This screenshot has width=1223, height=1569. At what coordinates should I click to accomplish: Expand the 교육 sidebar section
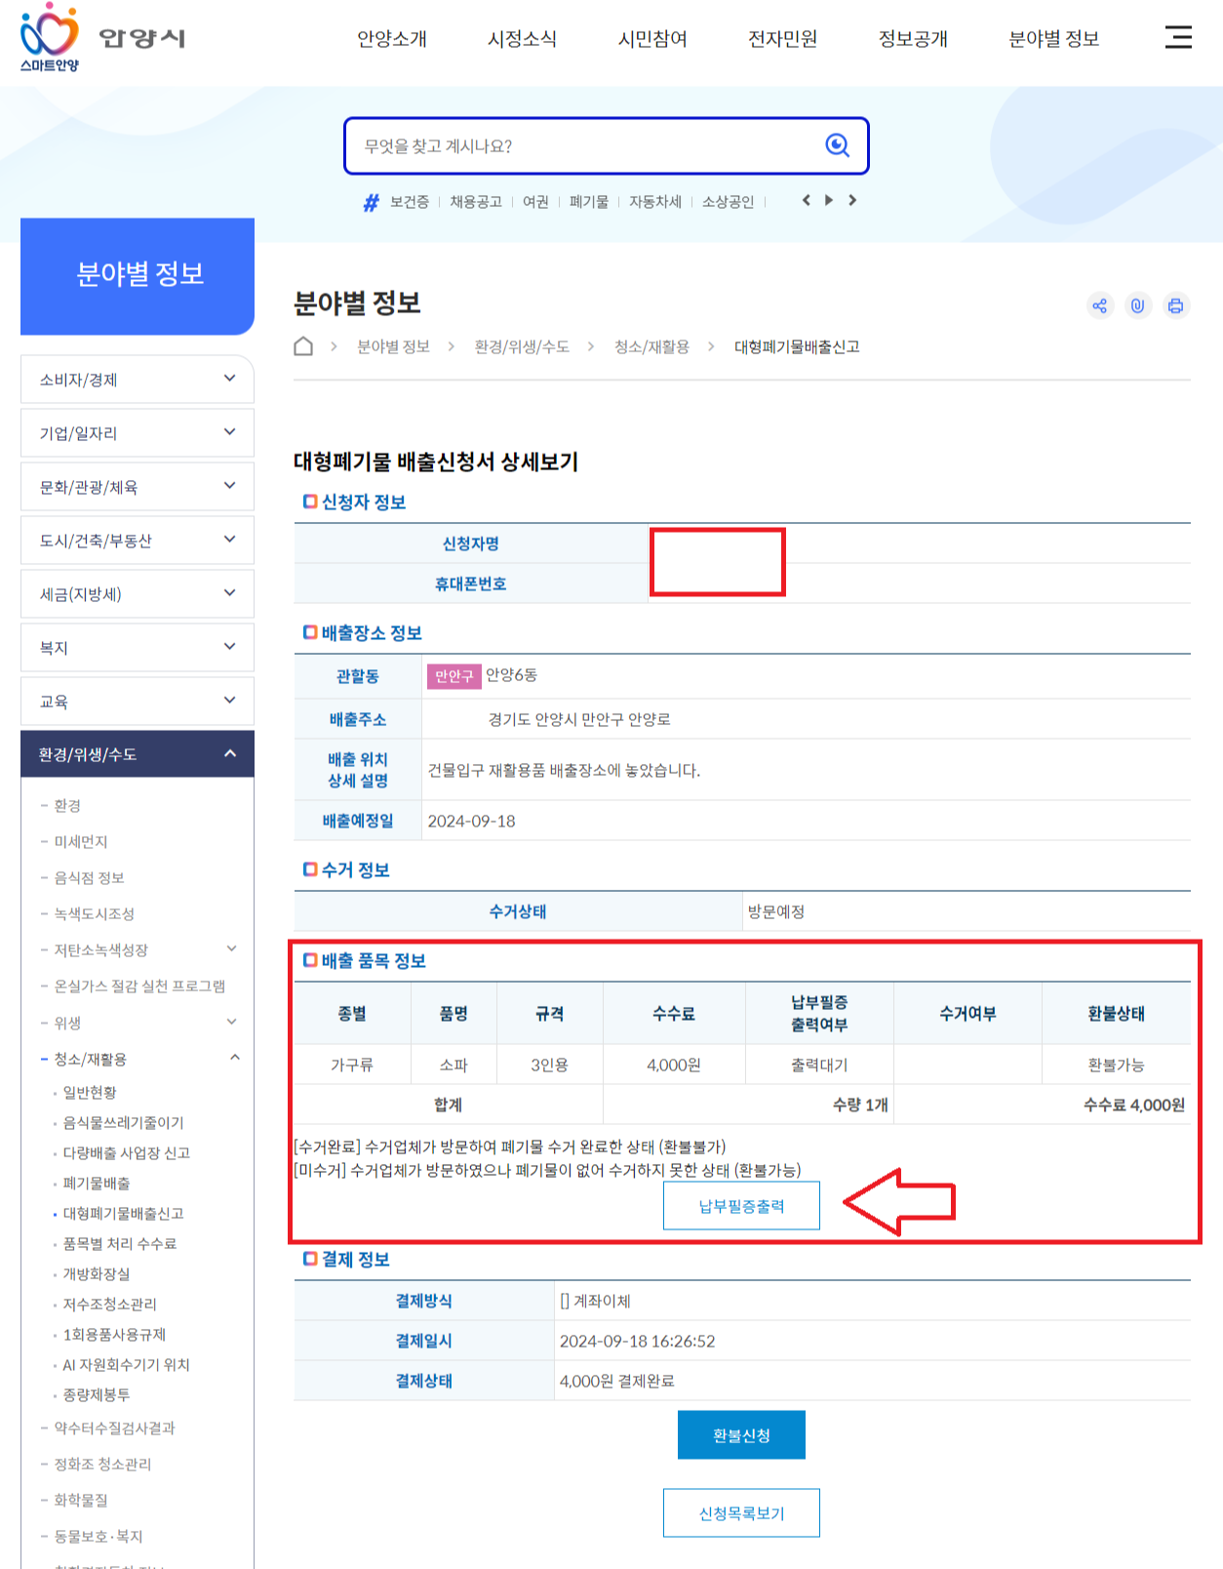[x=138, y=702]
